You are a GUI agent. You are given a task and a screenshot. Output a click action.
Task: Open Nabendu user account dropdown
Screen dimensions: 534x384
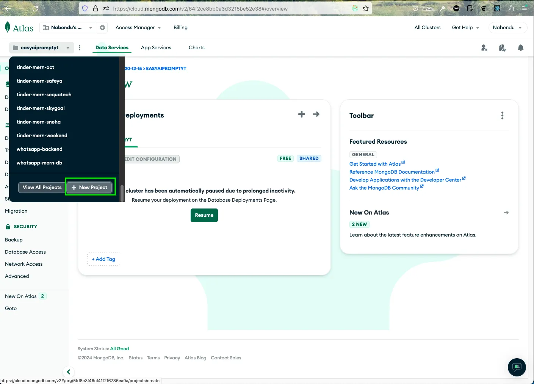coord(508,28)
